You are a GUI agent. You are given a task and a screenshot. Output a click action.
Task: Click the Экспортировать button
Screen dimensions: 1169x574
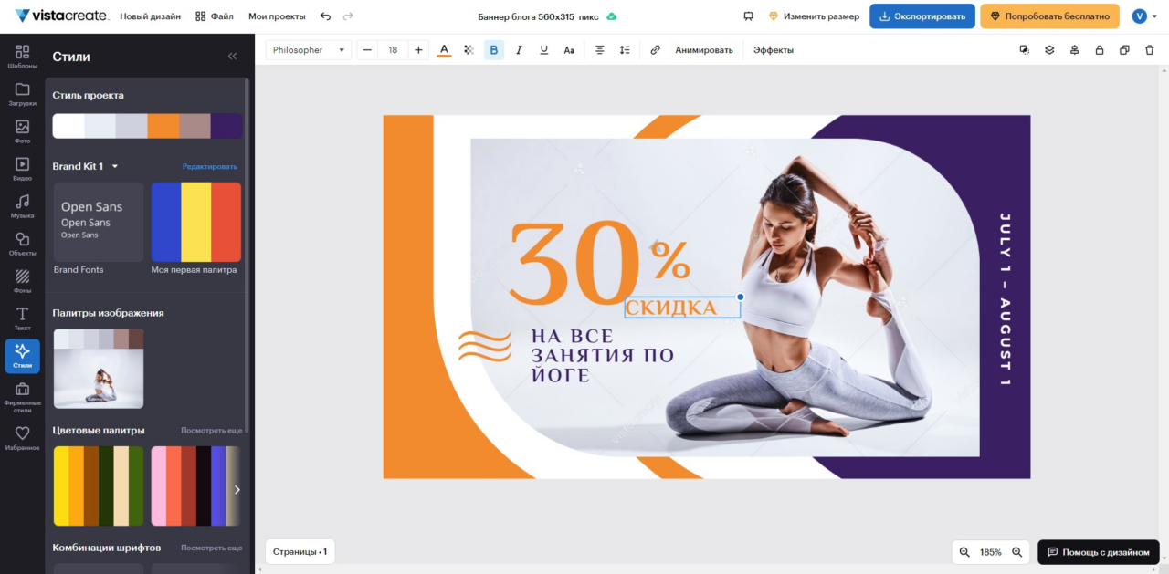pyautogui.click(x=922, y=16)
